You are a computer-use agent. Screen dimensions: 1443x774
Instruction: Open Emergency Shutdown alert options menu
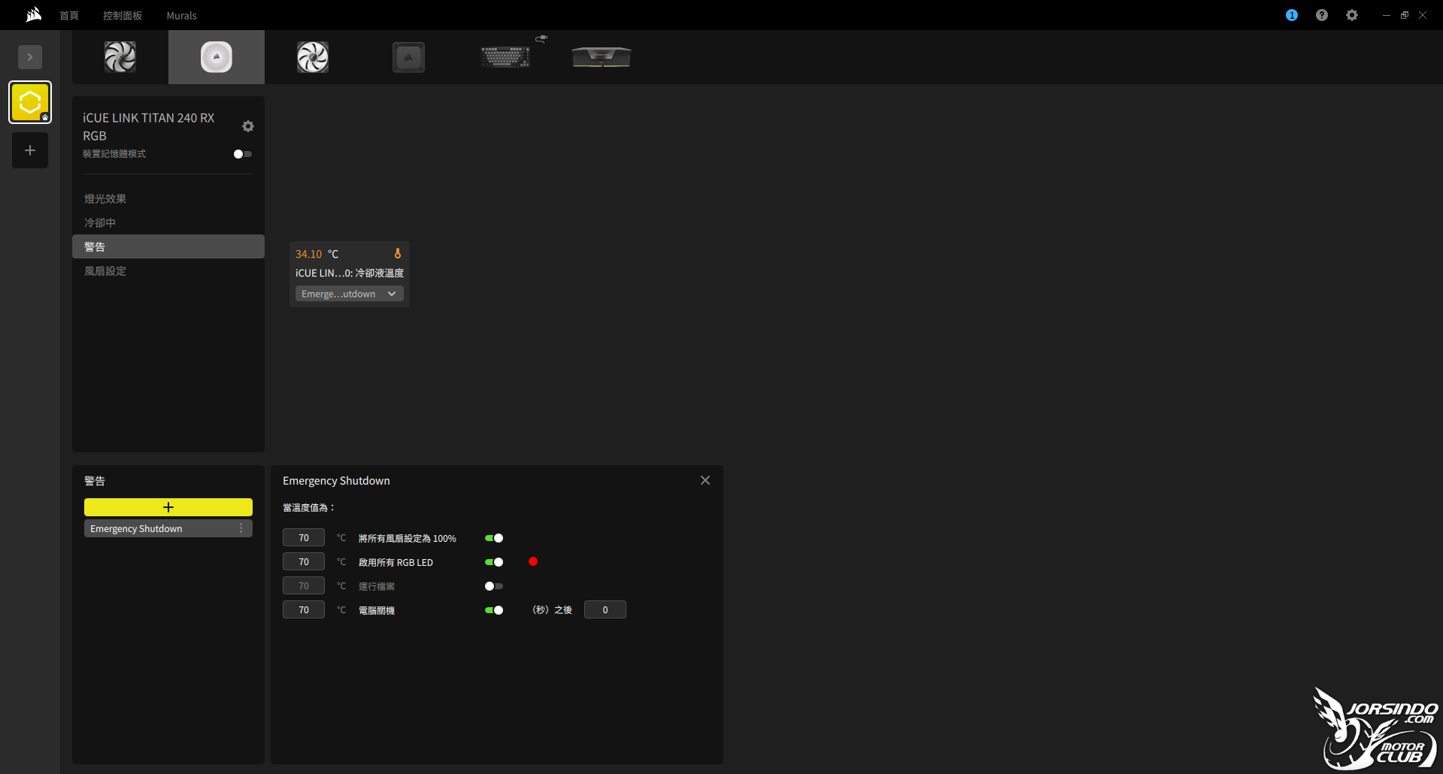click(241, 528)
